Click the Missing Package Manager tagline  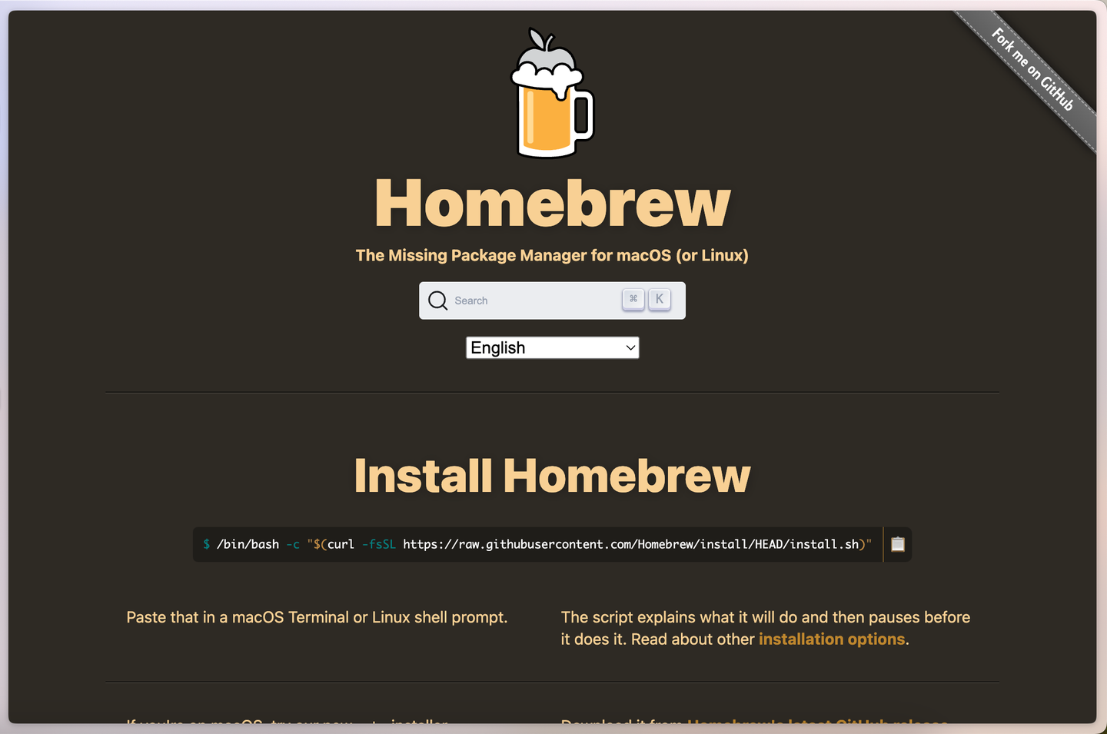click(x=551, y=255)
